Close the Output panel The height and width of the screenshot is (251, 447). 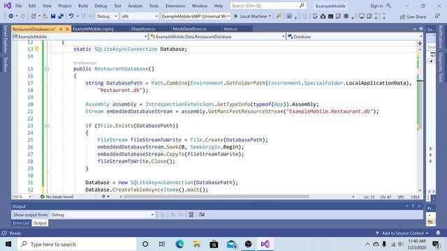(x=419, y=206)
